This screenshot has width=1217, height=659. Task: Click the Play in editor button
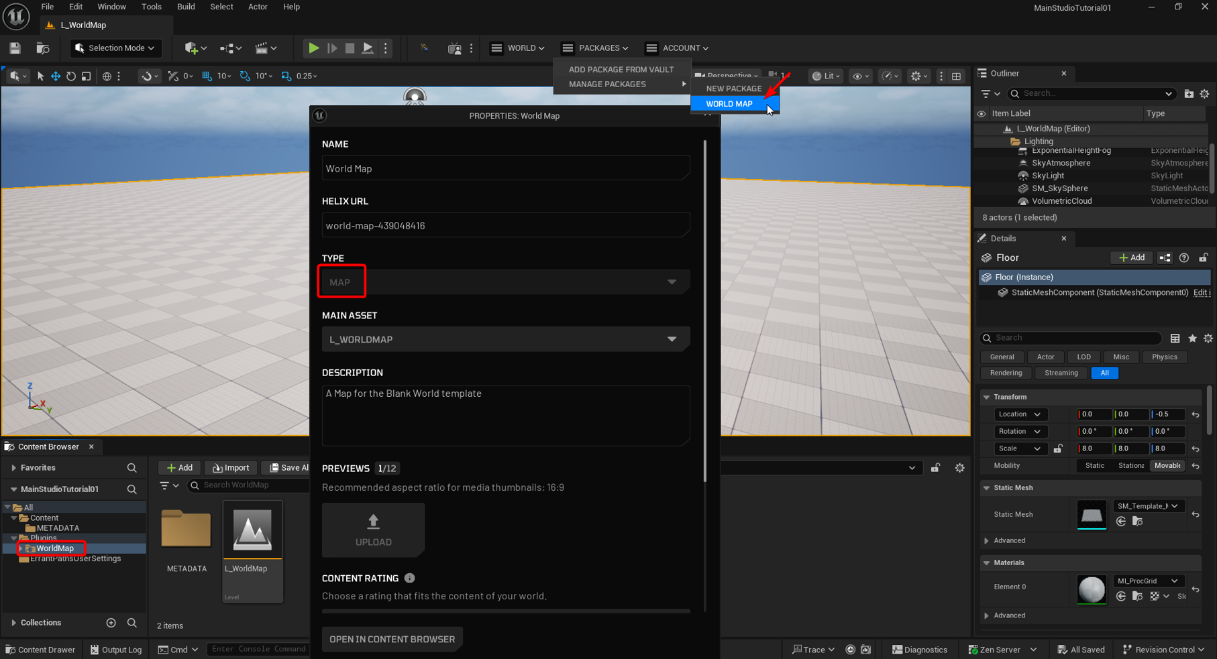tap(313, 48)
